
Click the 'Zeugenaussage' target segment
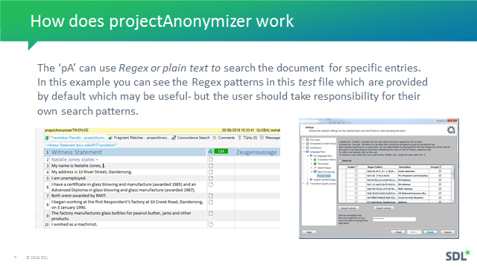[256, 152]
